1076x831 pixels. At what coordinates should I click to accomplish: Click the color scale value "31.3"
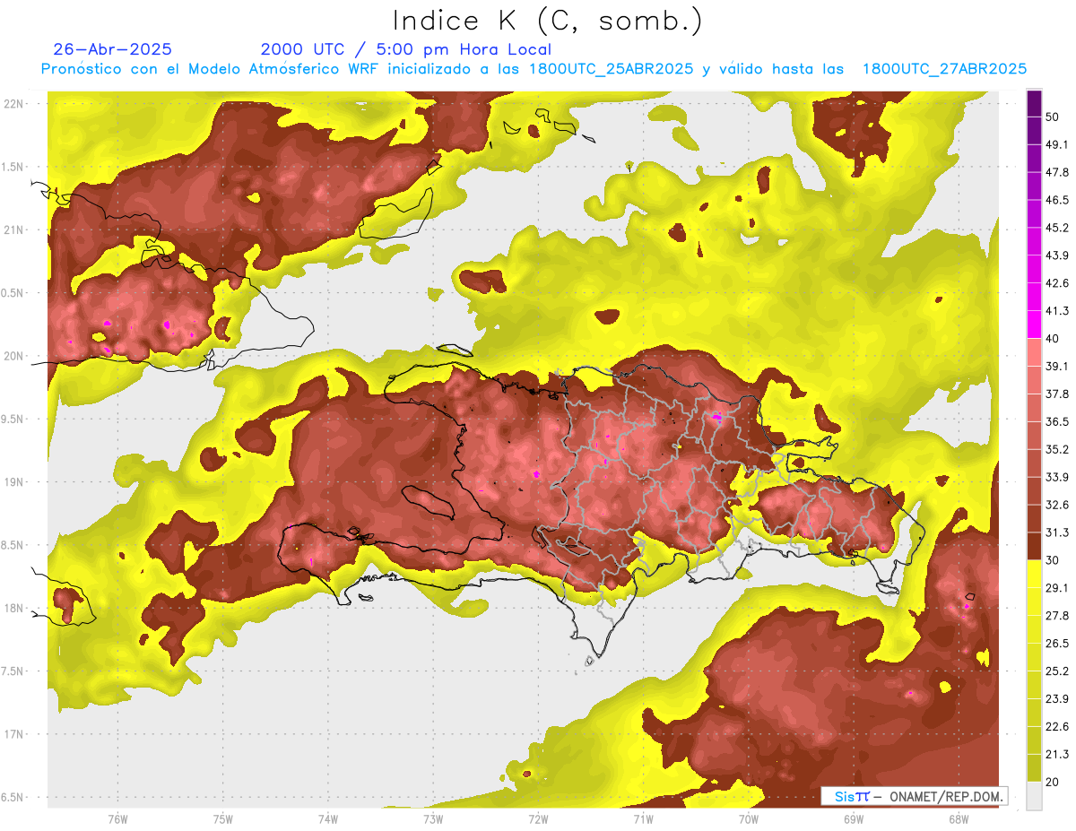(1057, 532)
